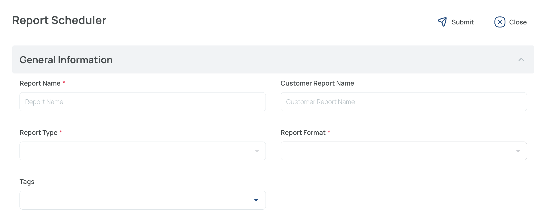This screenshot has width=547, height=223.
Task: Click the Report Type caret arrow icon
Action: [257, 151]
